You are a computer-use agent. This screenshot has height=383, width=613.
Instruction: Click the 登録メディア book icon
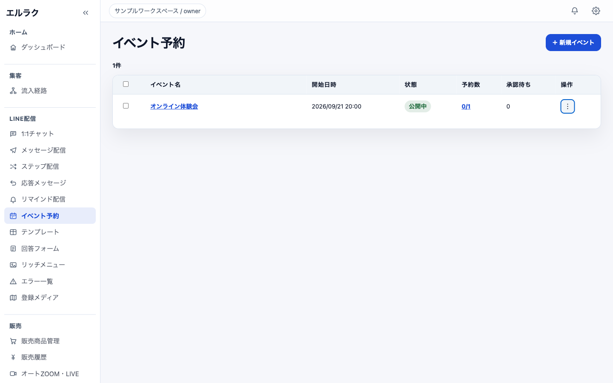click(x=13, y=297)
